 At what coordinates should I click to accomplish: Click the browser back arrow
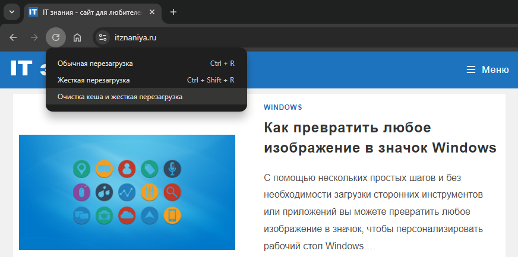pos(13,37)
